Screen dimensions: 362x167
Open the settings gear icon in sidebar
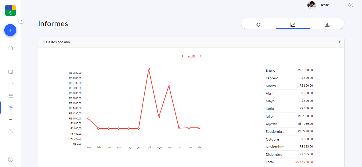coord(10,131)
